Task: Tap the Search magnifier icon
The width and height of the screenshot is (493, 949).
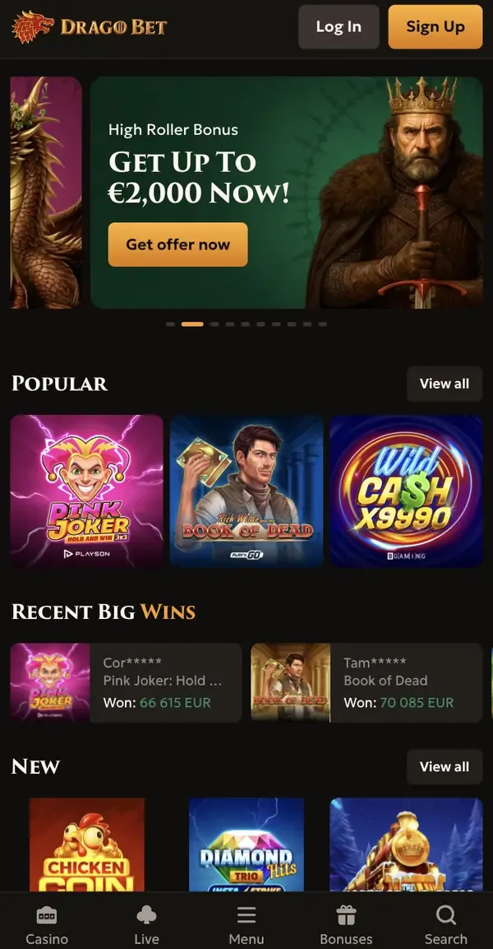Action: point(446,915)
